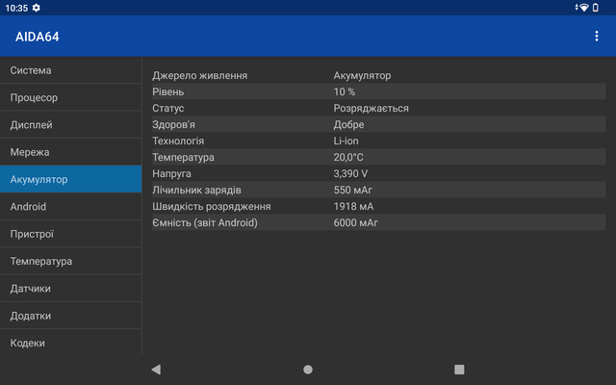Select the 1918 мА value

pyautogui.click(x=353, y=206)
